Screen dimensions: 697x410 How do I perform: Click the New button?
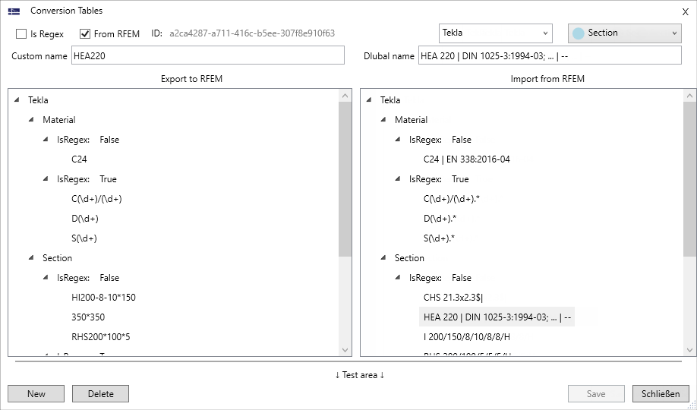pos(36,394)
